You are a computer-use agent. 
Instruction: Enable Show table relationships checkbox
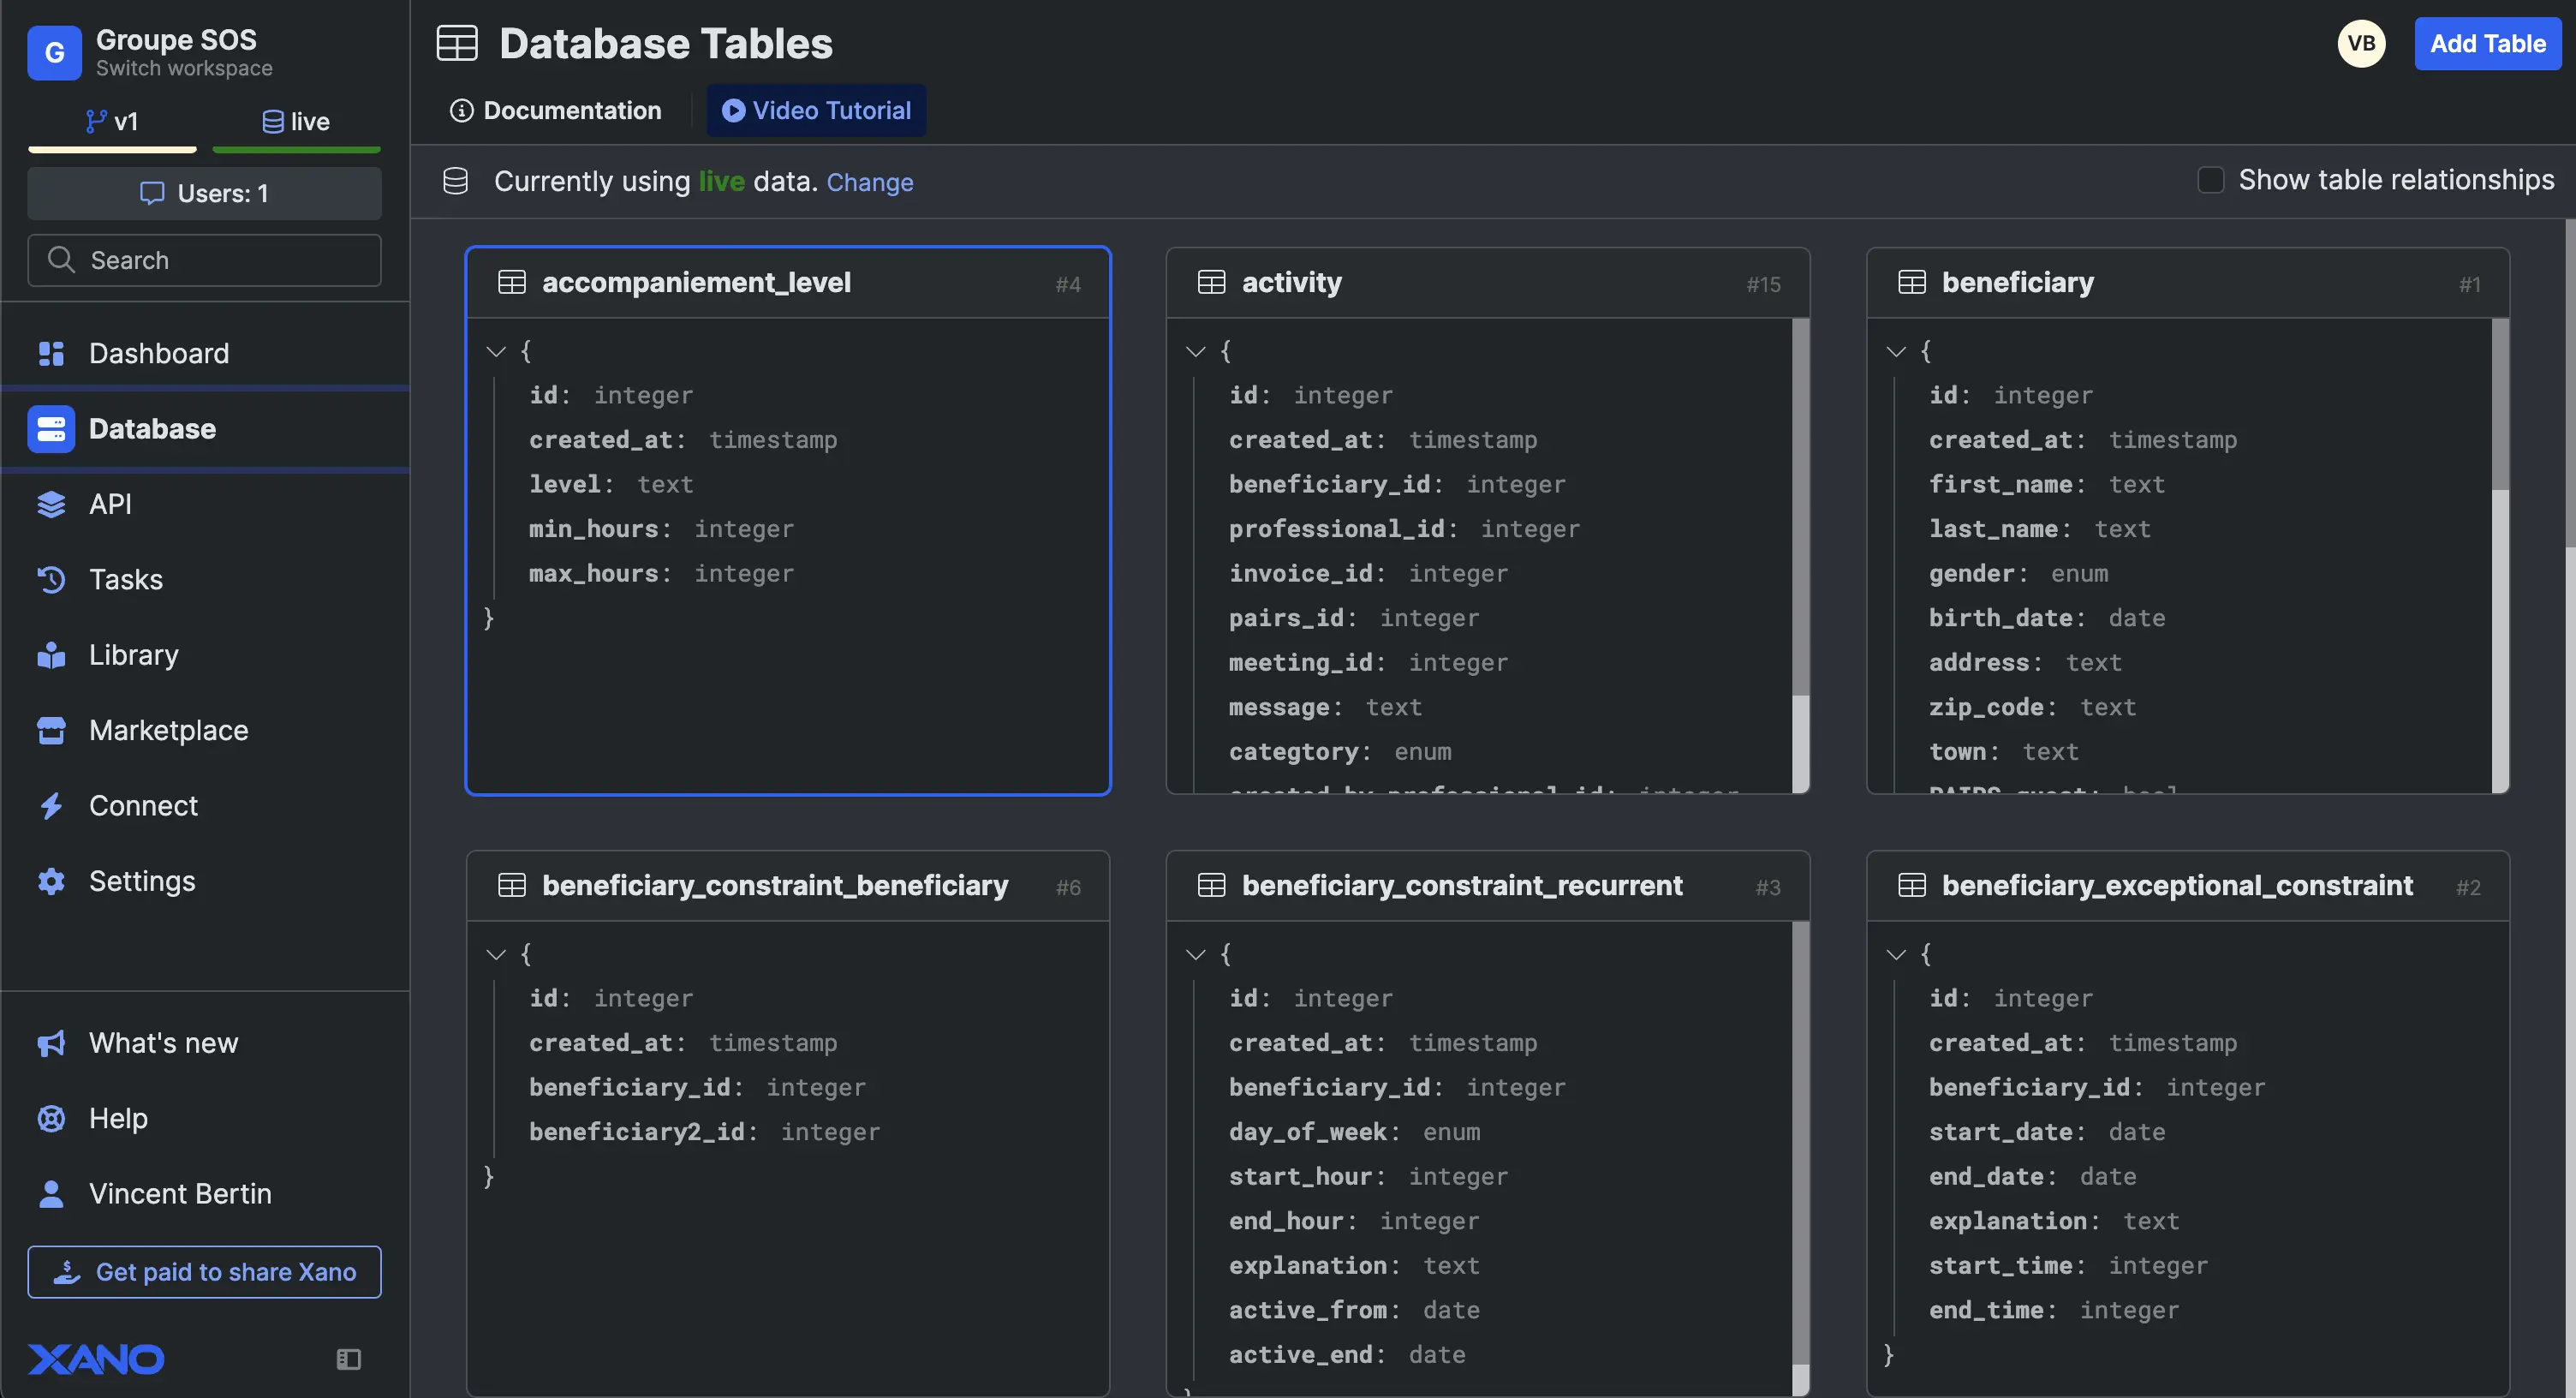2210,180
